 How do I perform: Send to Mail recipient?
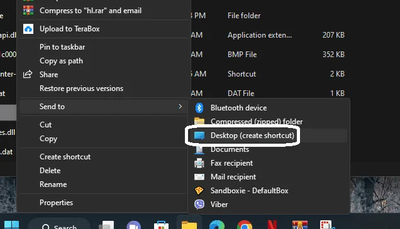[x=269, y=177]
